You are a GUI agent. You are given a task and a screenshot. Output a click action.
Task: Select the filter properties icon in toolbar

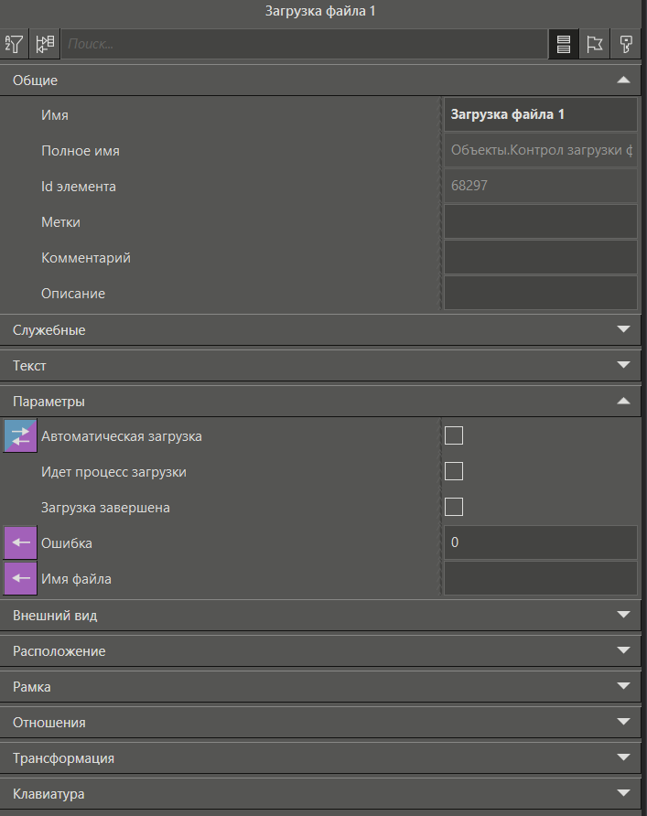[x=15, y=43]
